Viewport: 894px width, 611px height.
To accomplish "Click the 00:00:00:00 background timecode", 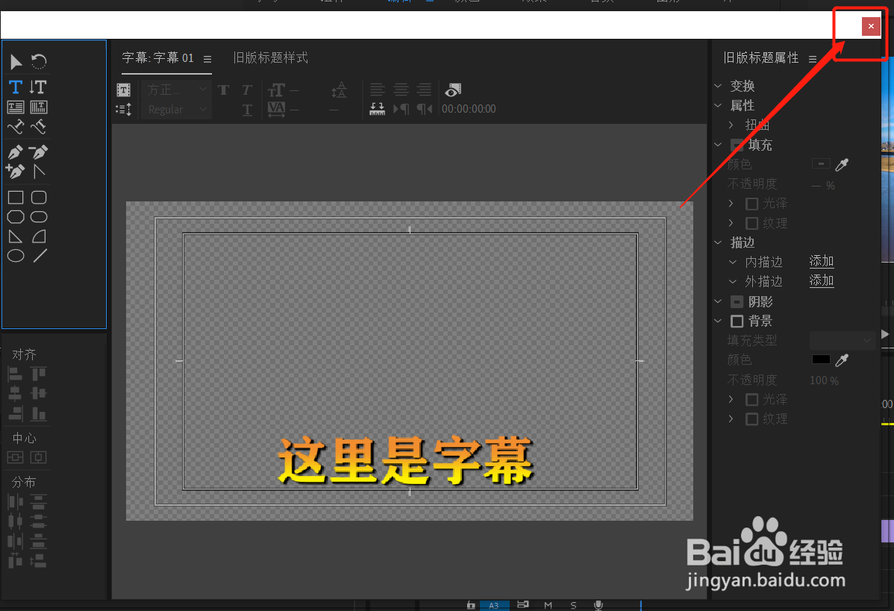I will pyautogui.click(x=469, y=109).
